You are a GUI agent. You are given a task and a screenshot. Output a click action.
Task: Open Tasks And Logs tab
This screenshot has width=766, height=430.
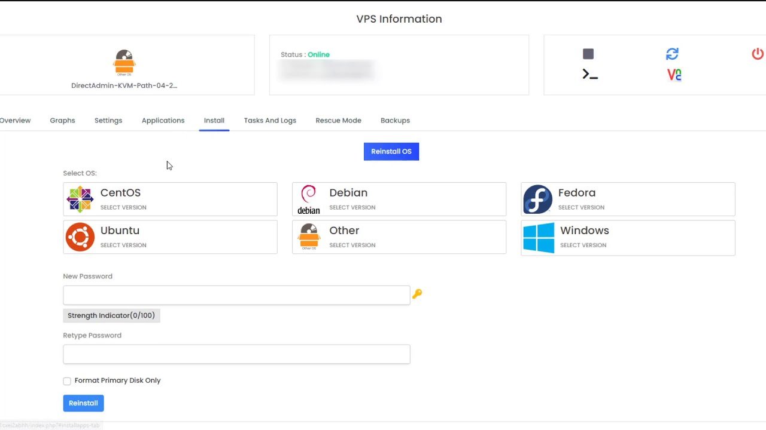(270, 120)
